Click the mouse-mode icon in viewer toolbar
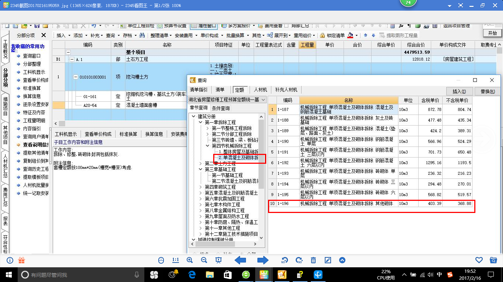This screenshot has height=282, width=503. pos(161,260)
